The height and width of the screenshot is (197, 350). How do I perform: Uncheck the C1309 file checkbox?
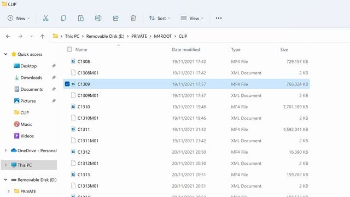click(67, 84)
